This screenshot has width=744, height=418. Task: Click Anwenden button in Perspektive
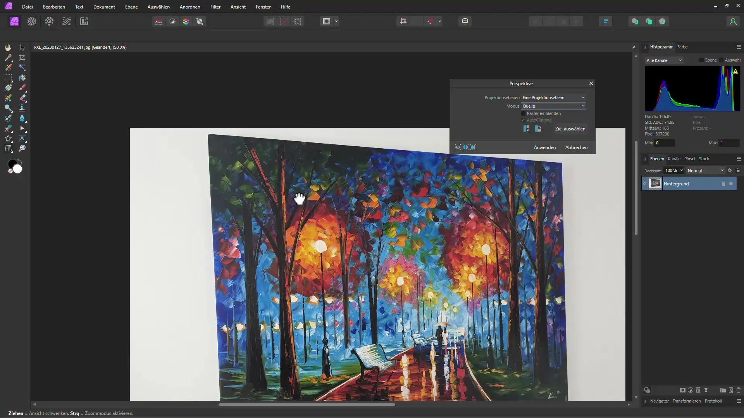click(544, 147)
